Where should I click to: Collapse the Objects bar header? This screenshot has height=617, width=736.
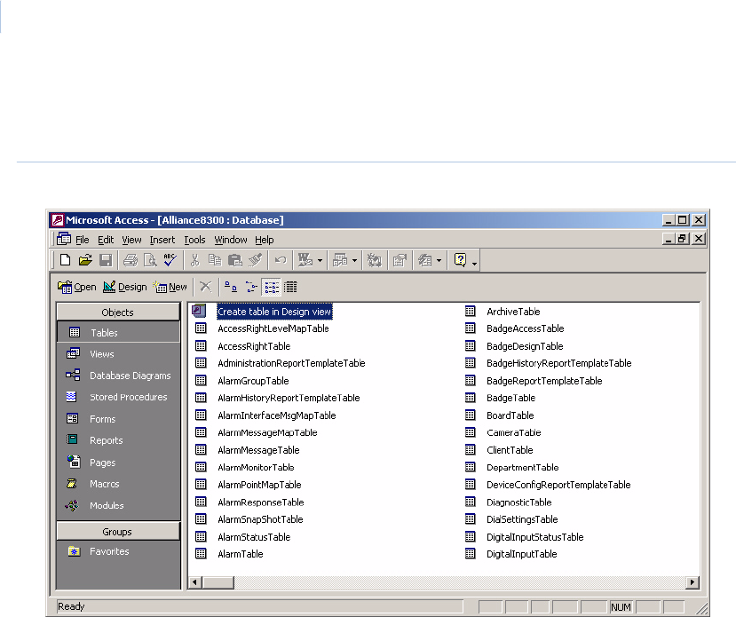(x=118, y=312)
